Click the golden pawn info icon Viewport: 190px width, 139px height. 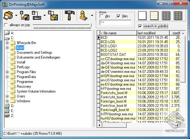(x=83, y=15)
